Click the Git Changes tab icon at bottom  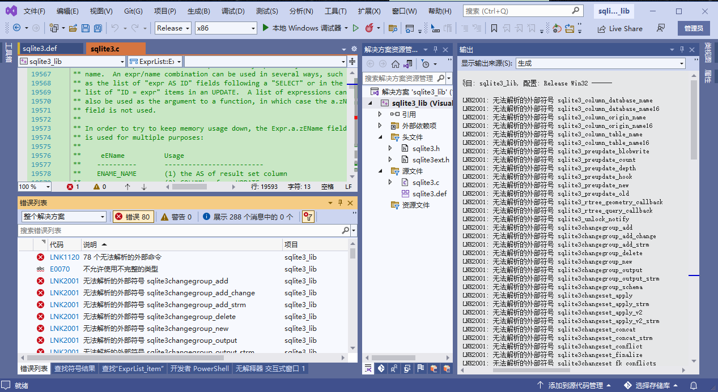point(381,368)
